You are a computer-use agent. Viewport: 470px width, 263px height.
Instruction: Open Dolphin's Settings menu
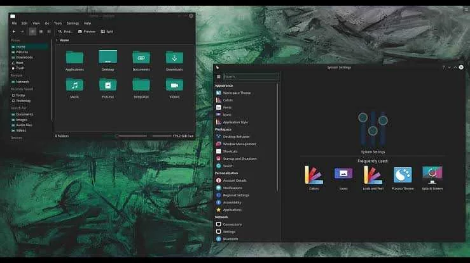click(73, 23)
